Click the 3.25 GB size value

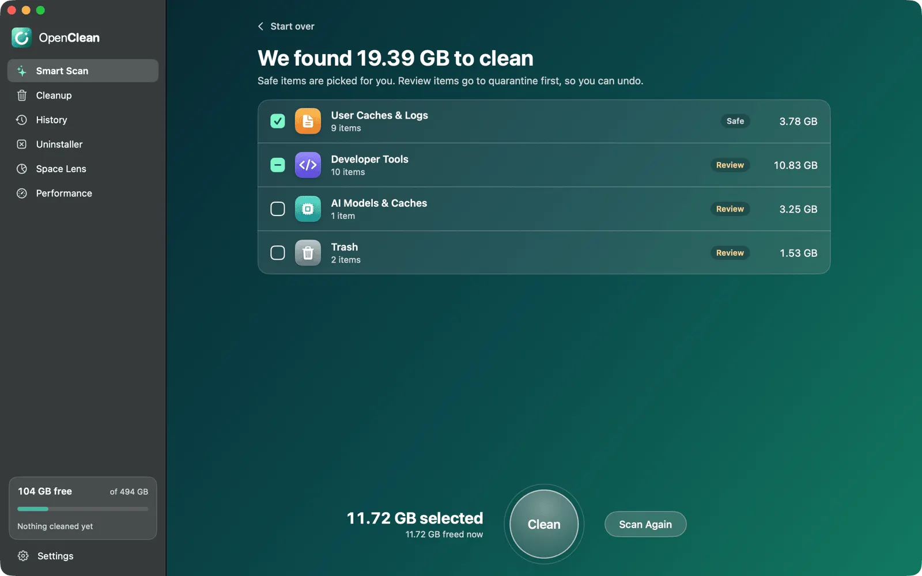(798, 209)
